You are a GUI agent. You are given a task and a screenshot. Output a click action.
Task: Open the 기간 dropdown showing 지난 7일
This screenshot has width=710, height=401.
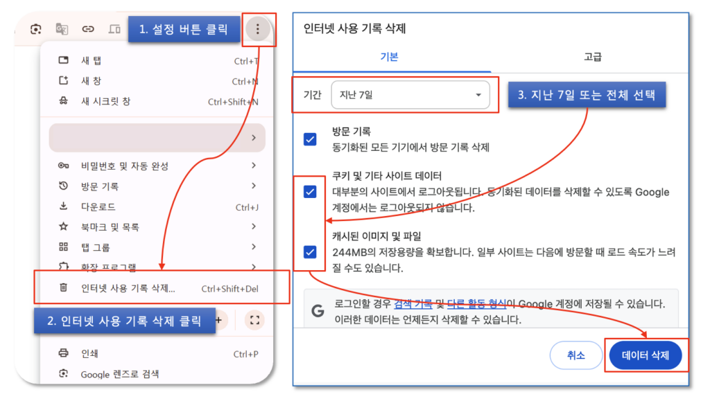click(410, 95)
